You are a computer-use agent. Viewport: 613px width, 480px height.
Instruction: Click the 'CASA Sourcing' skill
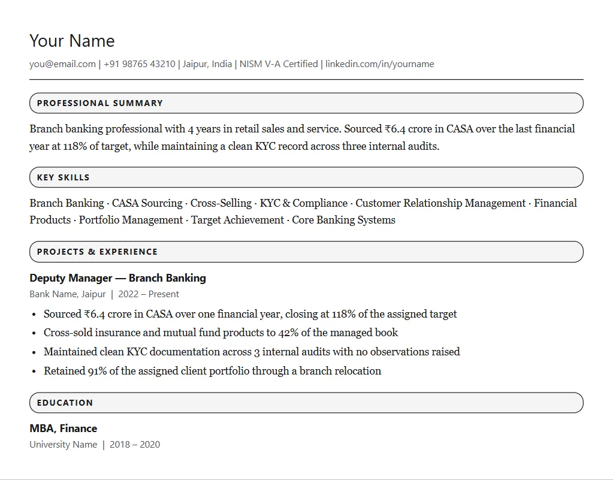tap(147, 203)
